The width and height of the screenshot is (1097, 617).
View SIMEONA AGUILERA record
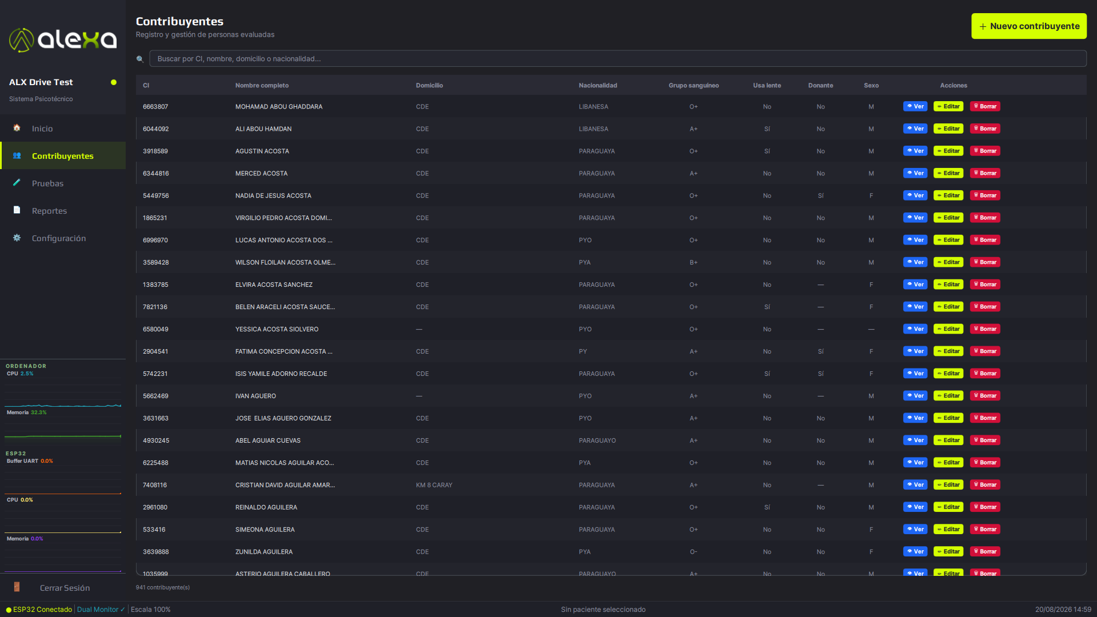click(x=915, y=530)
